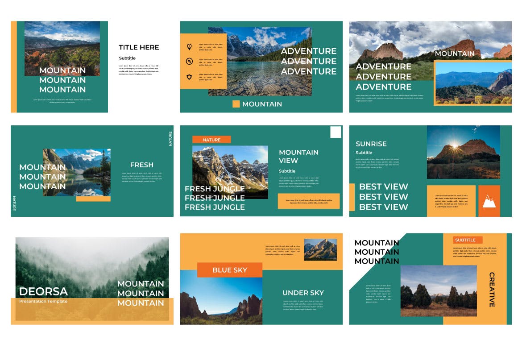Click the compass icon on the orange panel
The width and height of the screenshot is (522, 348).
tap(189, 62)
